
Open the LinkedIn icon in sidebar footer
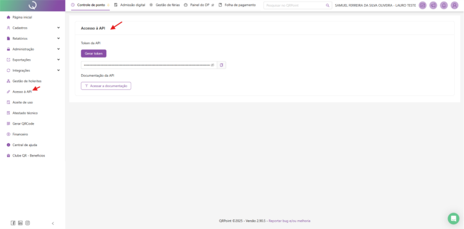pos(20,223)
